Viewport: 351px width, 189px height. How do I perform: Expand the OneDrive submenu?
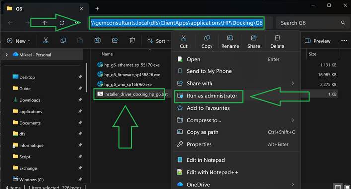[293, 185]
